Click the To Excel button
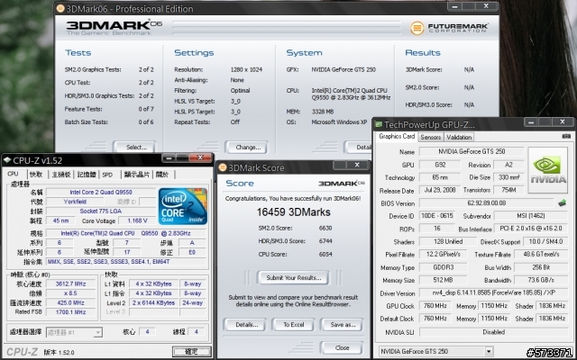The image size is (577, 360). [293, 325]
